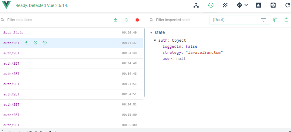The height and width of the screenshot is (132, 291).
Task: Open the Performance tab
Action: tap(259, 5)
